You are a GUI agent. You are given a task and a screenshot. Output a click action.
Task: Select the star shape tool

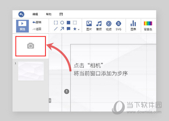click(75, 29)
